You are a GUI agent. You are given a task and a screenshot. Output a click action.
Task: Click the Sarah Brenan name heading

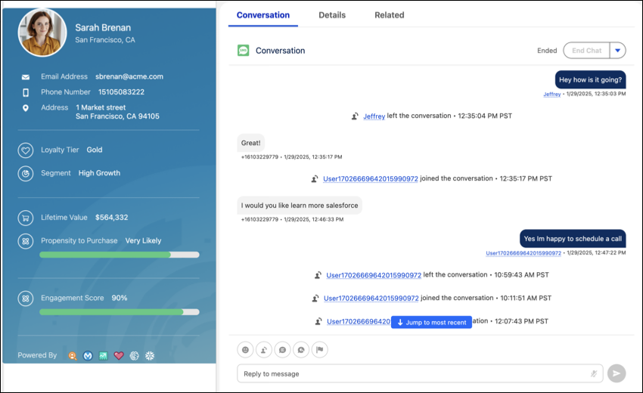pos(103,28)
